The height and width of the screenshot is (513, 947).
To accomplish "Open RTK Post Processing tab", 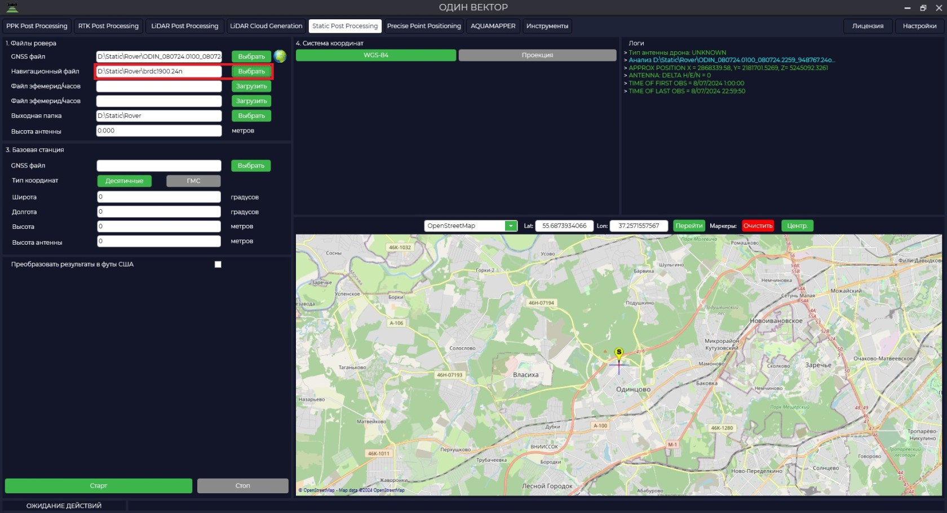I will (x=108, y=26).
